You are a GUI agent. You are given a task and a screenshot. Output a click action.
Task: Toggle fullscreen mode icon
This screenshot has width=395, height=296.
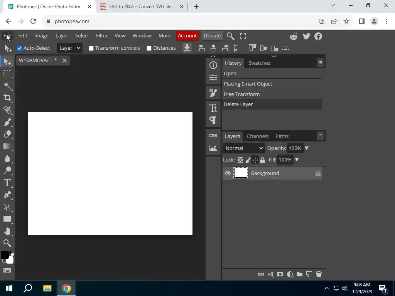[x=243, y=36]
